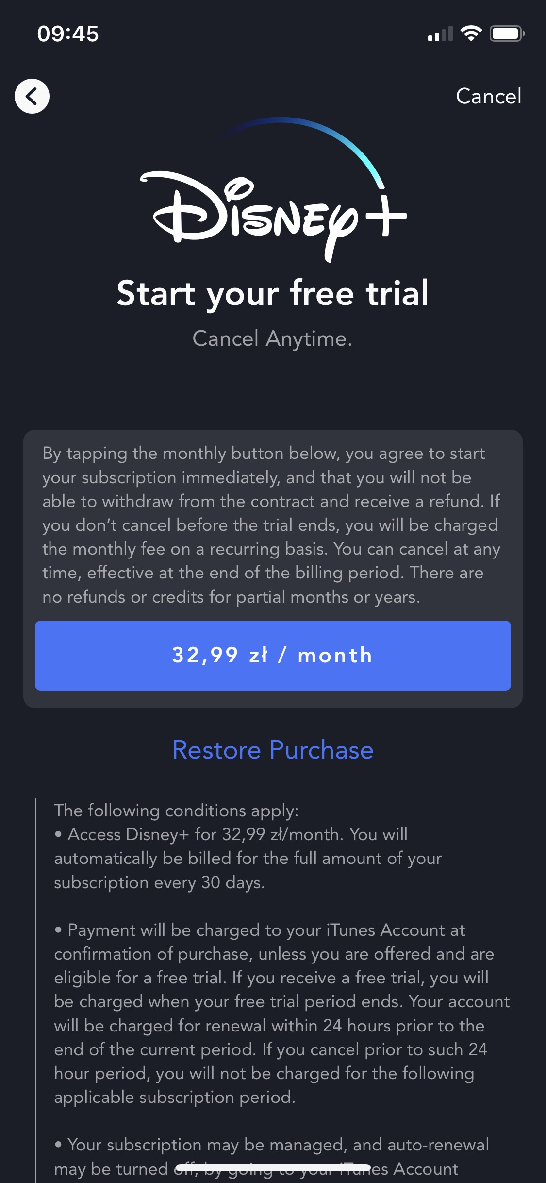Tap the cellular signal bars icon
The width and height of the screenshot is (546, 1183).
click(x=440, y=34)
